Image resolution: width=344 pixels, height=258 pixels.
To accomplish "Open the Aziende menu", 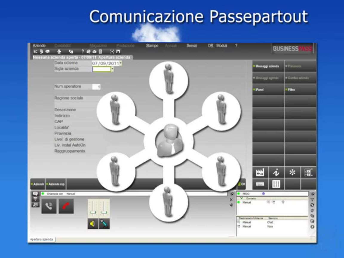I will coord(39,46).
